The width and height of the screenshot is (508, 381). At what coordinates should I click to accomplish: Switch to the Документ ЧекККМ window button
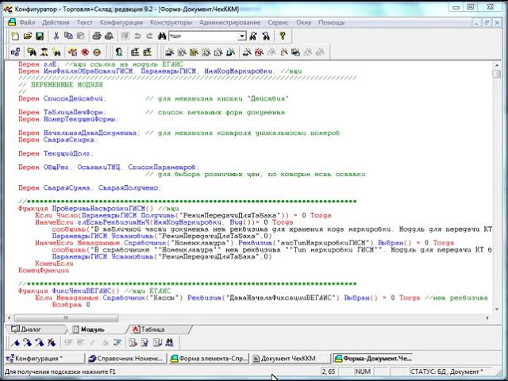coord(290,359)
